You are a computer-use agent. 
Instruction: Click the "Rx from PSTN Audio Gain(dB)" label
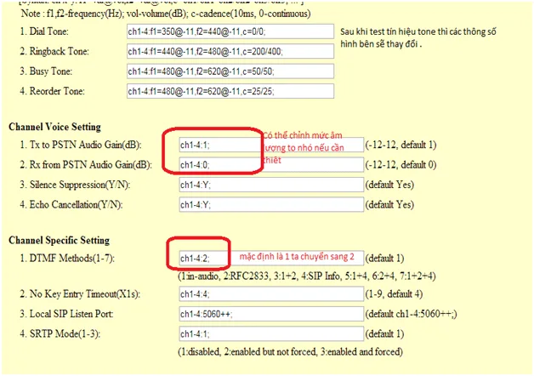click(x=90, y=165)
